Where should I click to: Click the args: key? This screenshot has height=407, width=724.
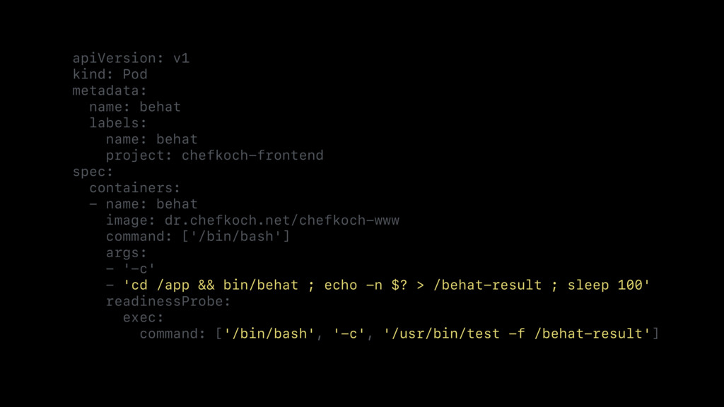[x=126, y=253]
